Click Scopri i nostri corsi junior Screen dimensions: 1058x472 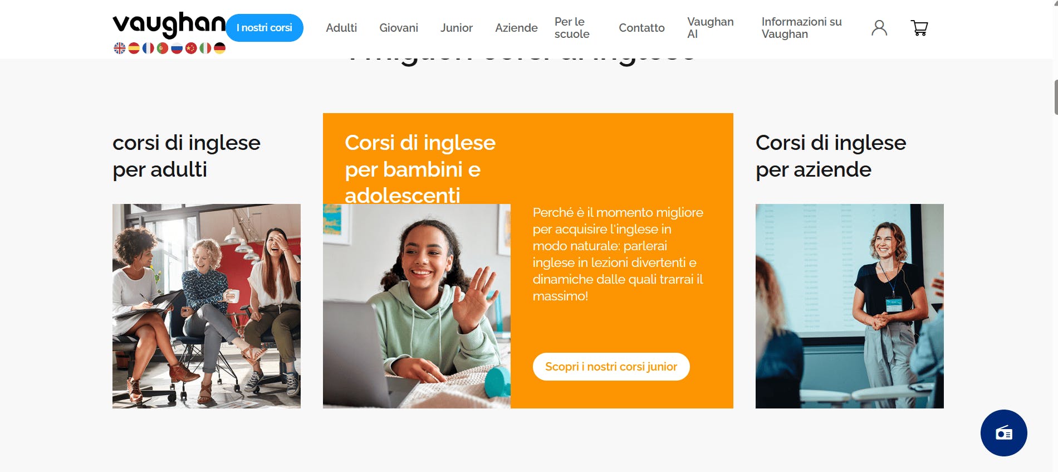click(611, 367)
